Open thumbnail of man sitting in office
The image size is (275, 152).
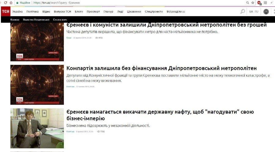coord(37,128)
